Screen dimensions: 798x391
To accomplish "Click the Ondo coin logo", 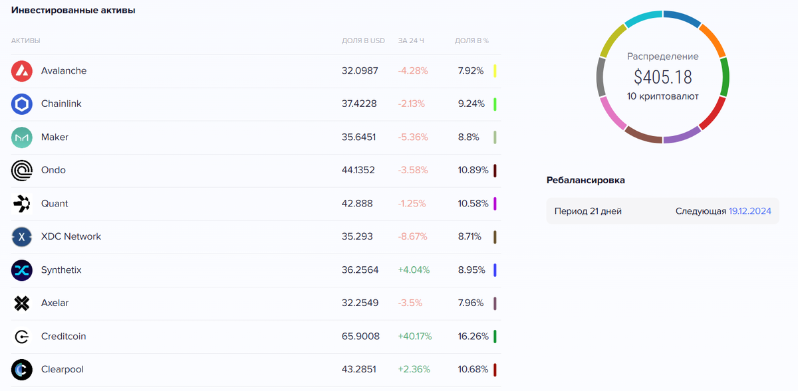I will click(22, 171).
